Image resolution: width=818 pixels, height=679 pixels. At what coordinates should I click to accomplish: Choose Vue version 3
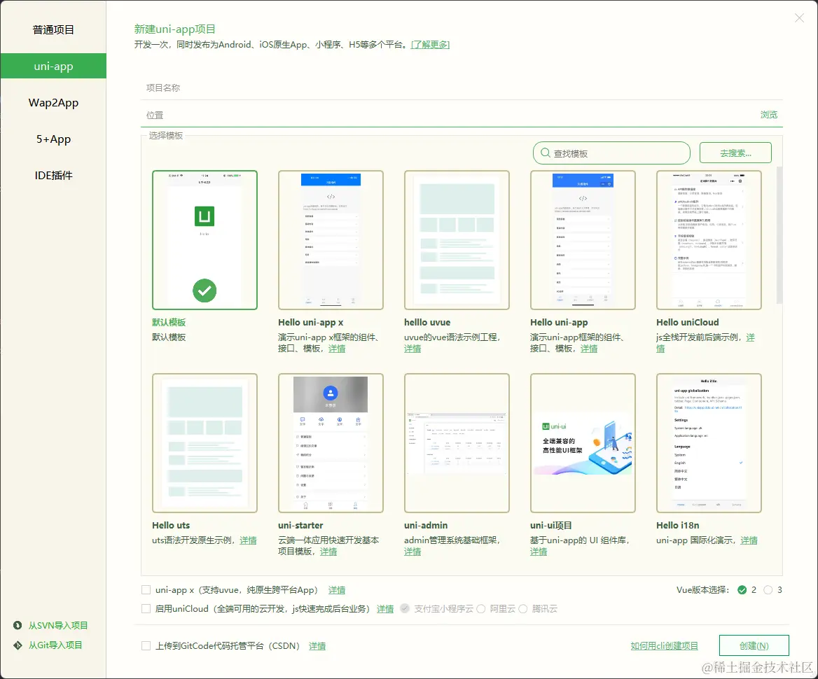(x=768, y=590)
